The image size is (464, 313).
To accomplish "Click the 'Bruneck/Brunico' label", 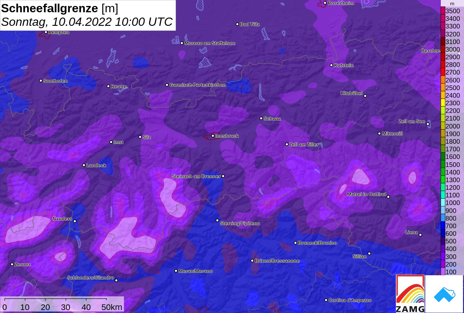I will [x=318, y=243].
